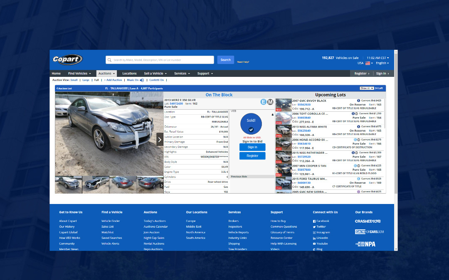The height and width of the screenshot is (280, 449).
Task: Open lot number 54972430 link
Action: pos(176,103)
